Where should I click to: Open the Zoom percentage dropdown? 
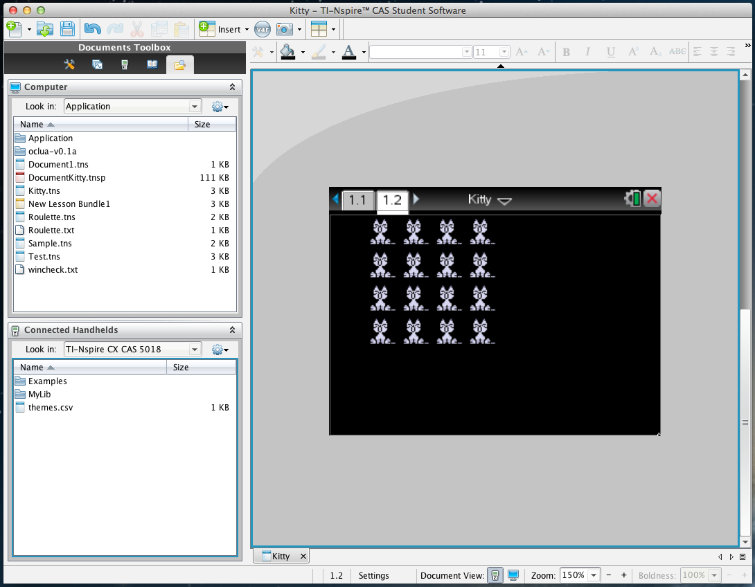[594, 575]
